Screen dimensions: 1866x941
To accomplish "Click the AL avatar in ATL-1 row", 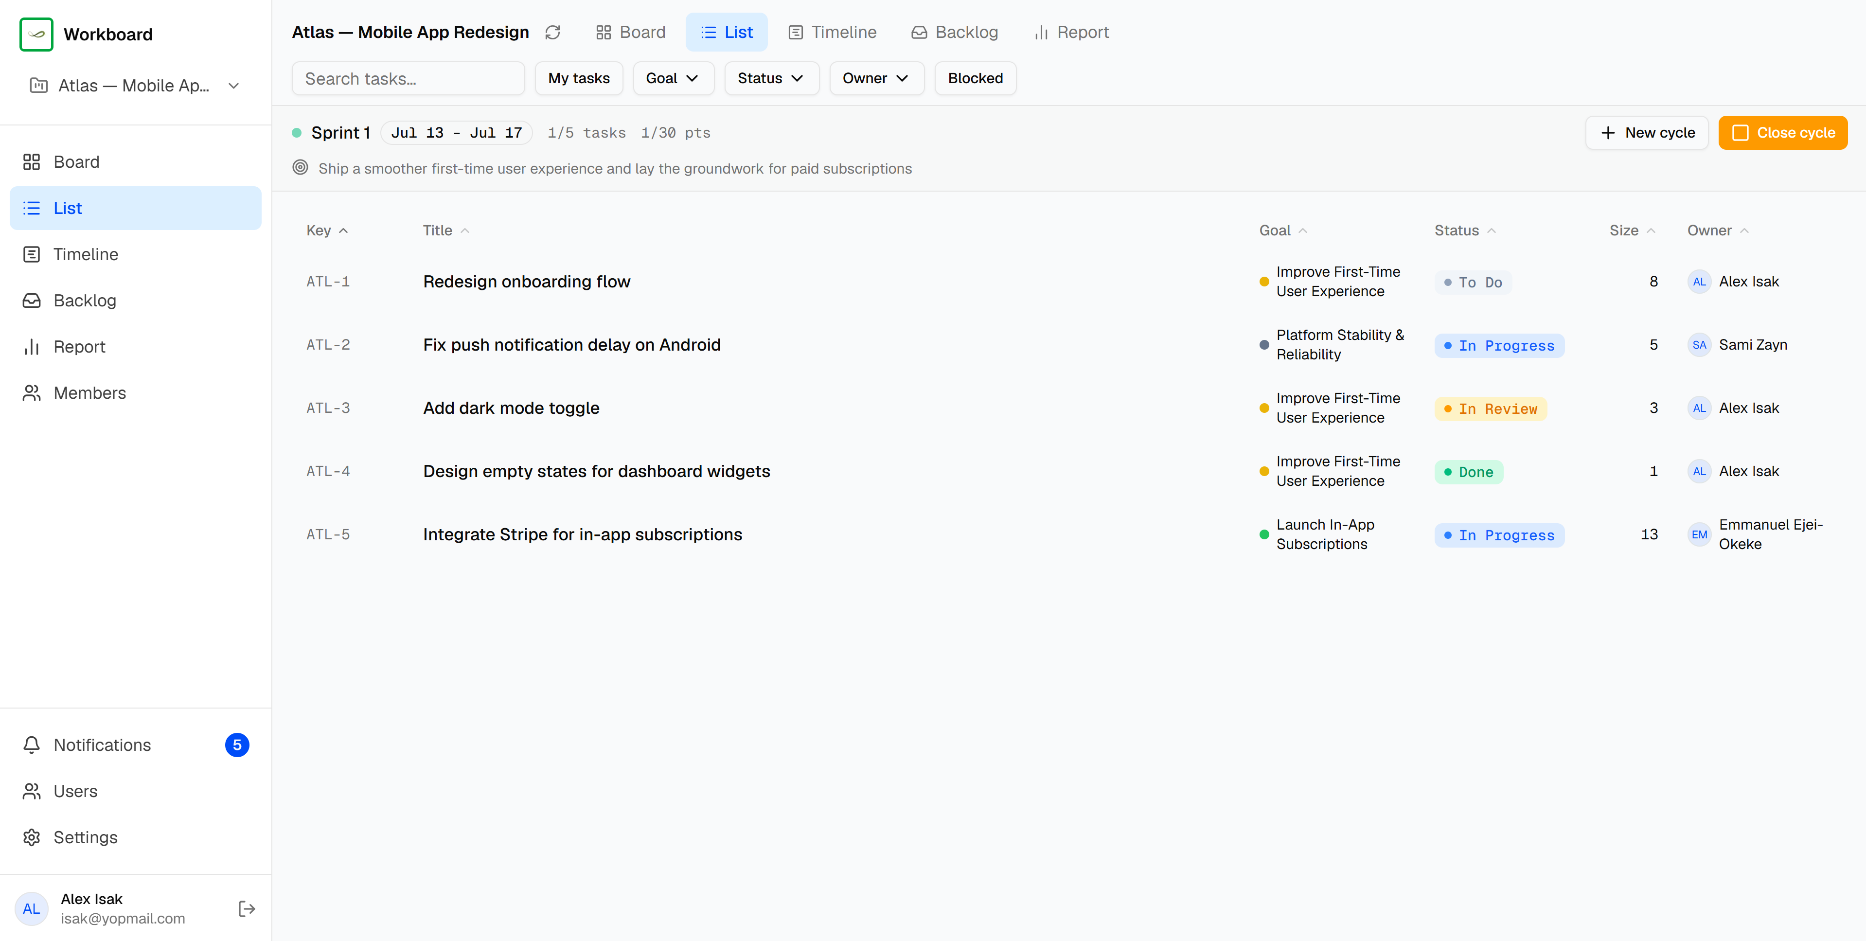I will click(x=1699, y=282).
